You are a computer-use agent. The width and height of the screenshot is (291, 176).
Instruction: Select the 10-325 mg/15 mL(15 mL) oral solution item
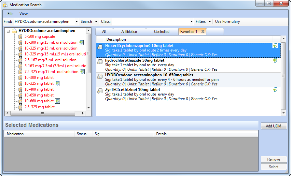coord(55,54)
